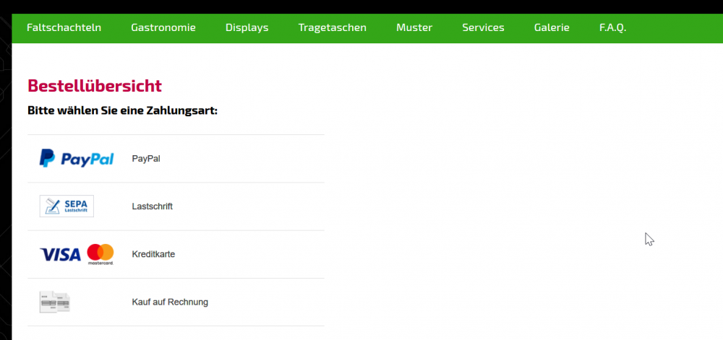Open the F.A.Q. page
This screenshot has height=340, width=723.
click(x=612, y=27)
